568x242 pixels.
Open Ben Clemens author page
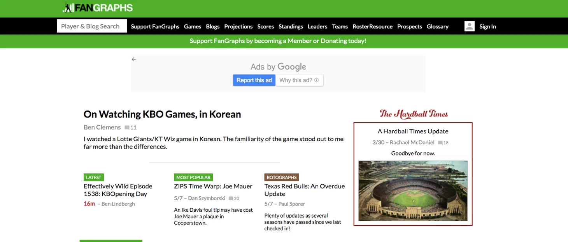(102, 127)
